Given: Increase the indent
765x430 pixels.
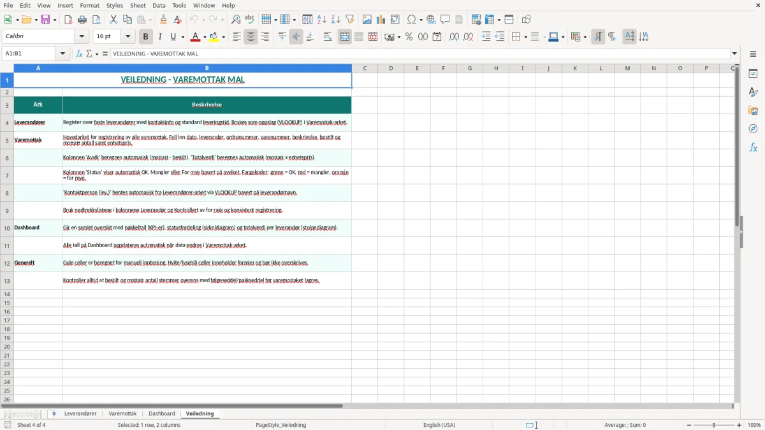Looking at the screenshot, I should (486, 37).
